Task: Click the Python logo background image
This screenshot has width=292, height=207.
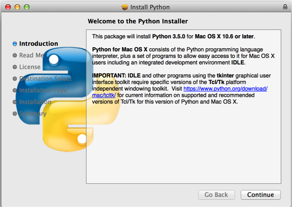Action: 68,99
